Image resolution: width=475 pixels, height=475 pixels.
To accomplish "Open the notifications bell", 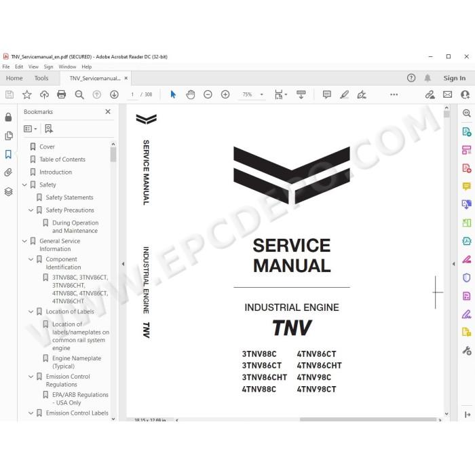I will click(427, 78).
